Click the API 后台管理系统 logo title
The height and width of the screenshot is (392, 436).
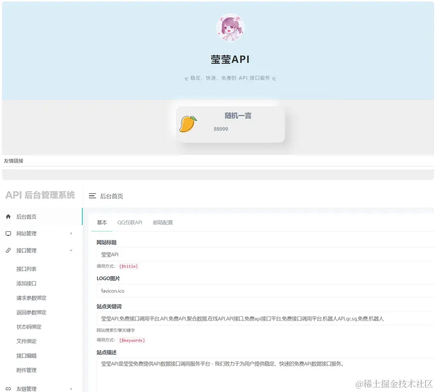tap(40, 195)
